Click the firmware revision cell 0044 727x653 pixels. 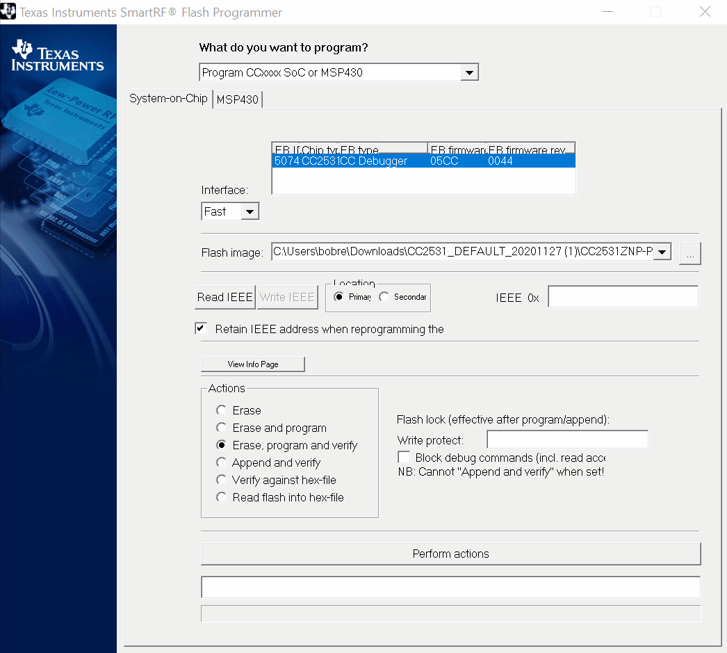click(500, 161)
